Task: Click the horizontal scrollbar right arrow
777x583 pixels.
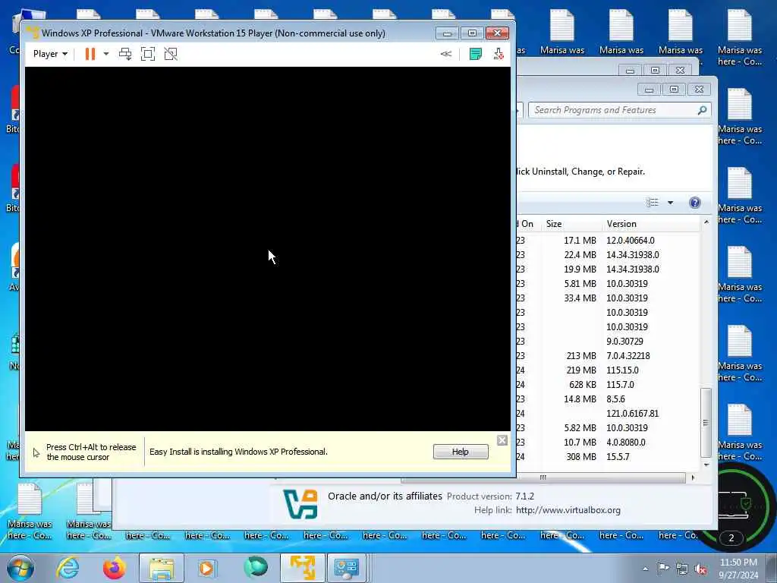Action: pyautogui.click(x=693, y=477)
